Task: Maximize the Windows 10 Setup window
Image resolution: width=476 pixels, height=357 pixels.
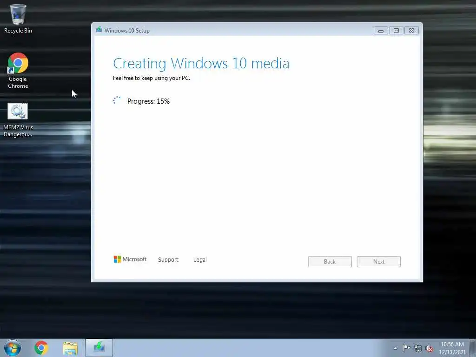Action: [x=396, y=30]
